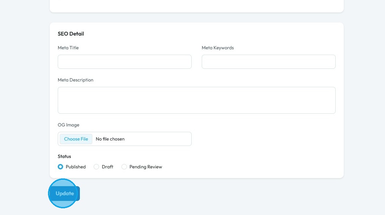Click inside the Meta Description textarea
Image resolution: width=385 pixels, height=215 pixels.
pyautogui.click(x=196, y=100)
